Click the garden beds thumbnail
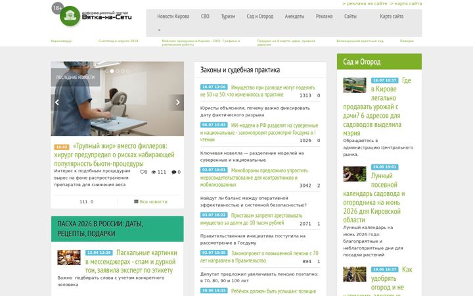Screen dimensions: 473x296 355,274
